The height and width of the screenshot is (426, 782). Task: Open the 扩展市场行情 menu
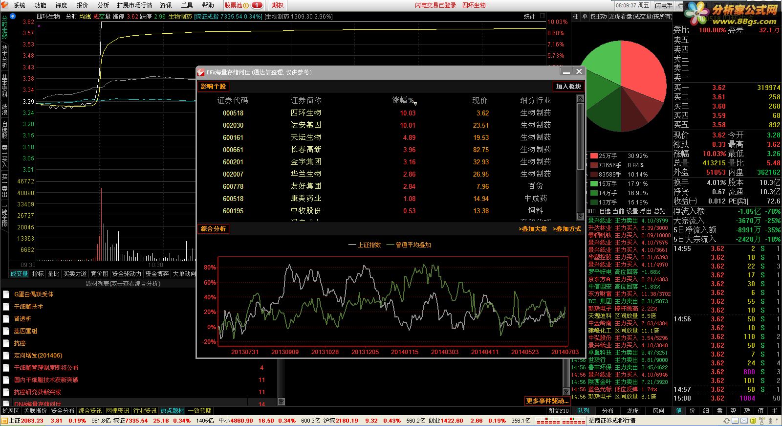134,5
